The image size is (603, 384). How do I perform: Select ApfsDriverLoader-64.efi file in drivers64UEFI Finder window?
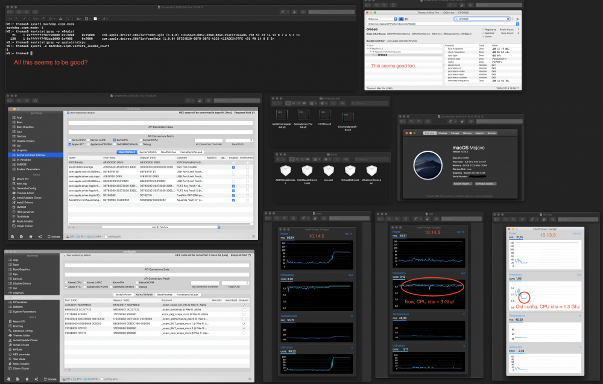(x=282, y=118)
